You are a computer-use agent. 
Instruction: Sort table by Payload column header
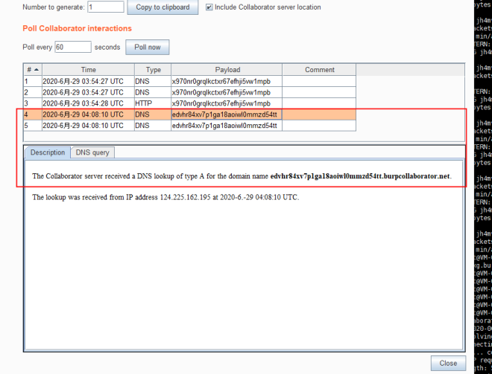pyautogui.click(x=227, y=70)
